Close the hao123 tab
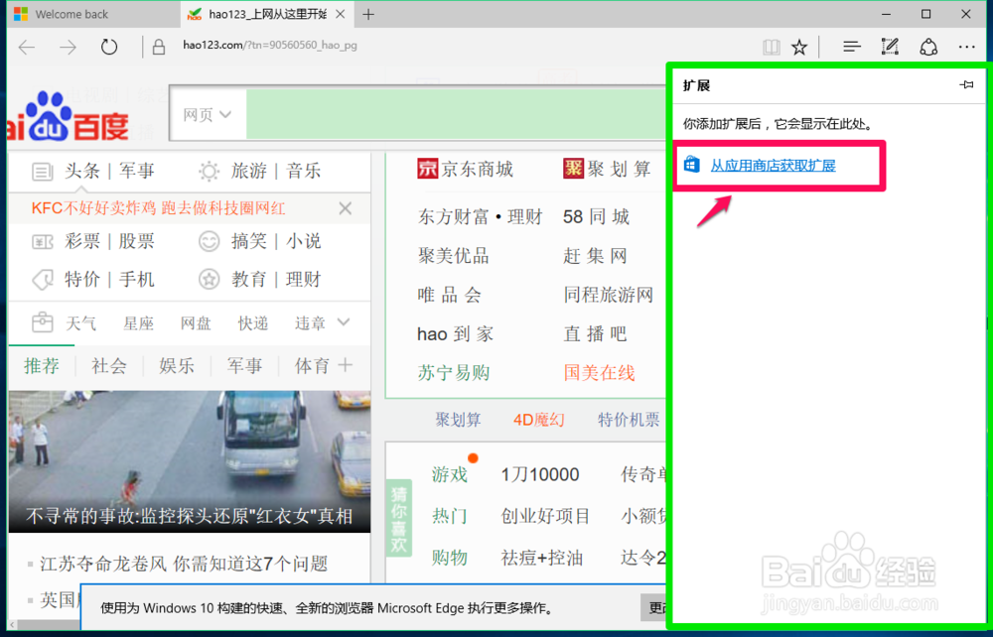 pyautogui.click(x=340, y=14)
